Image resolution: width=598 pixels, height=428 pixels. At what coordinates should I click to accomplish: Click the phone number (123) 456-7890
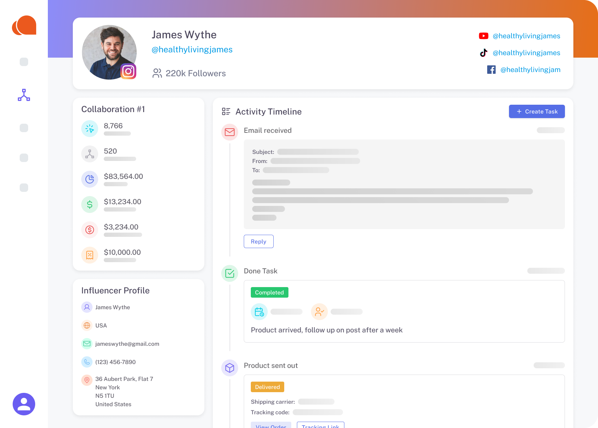(115, 362)
